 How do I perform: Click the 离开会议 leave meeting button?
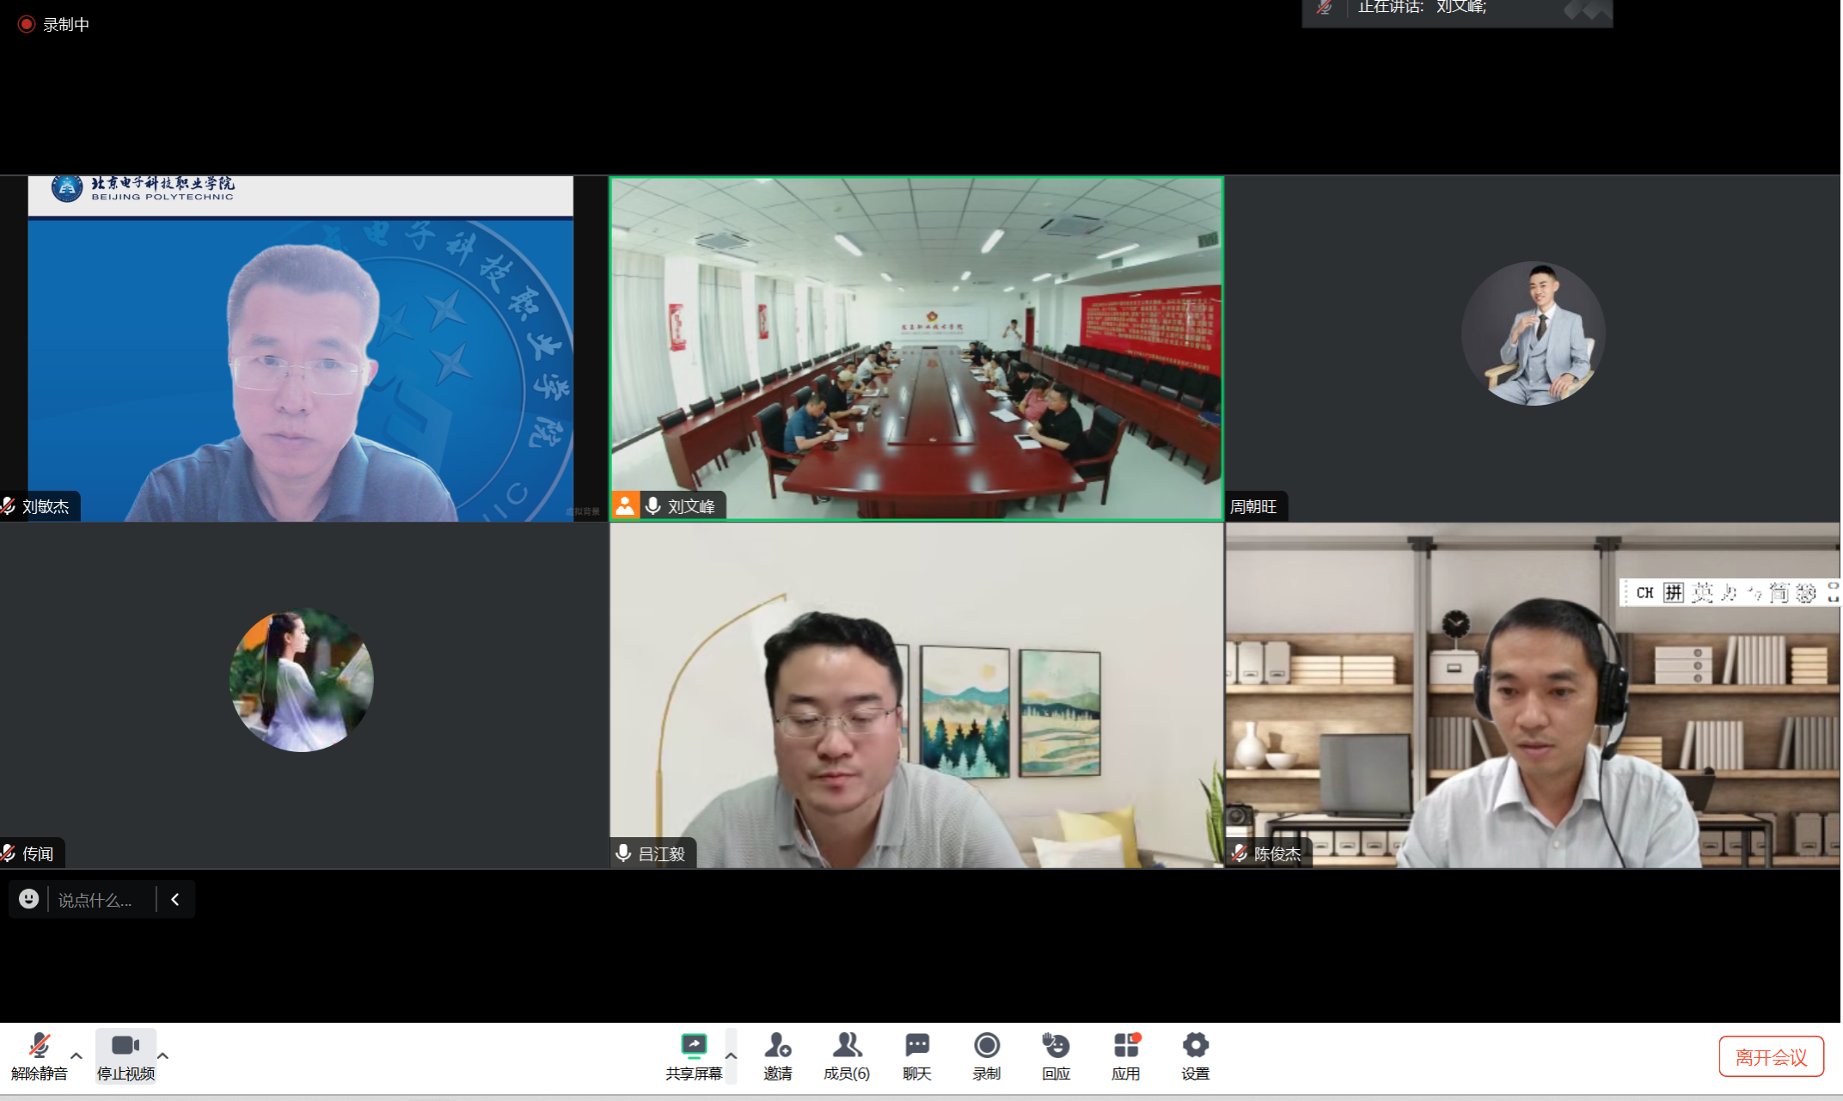coord(1771,1056)
